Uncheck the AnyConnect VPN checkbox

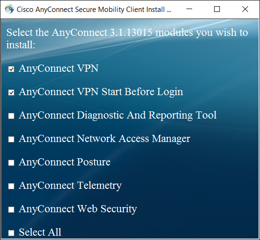coord(11,69)
